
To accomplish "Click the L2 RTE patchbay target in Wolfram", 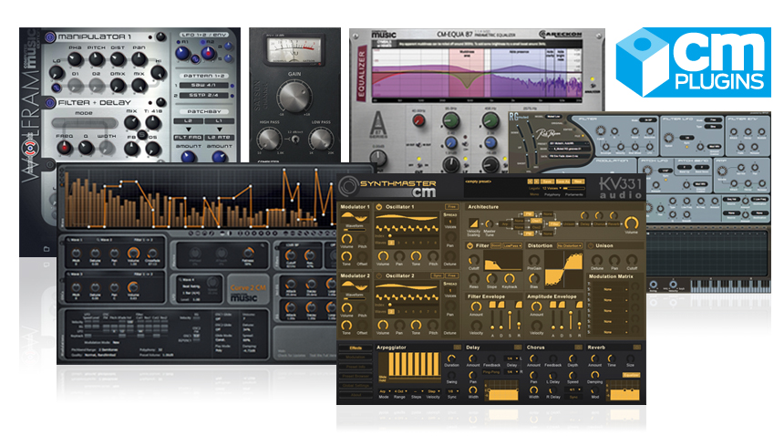I will [219, 137].
